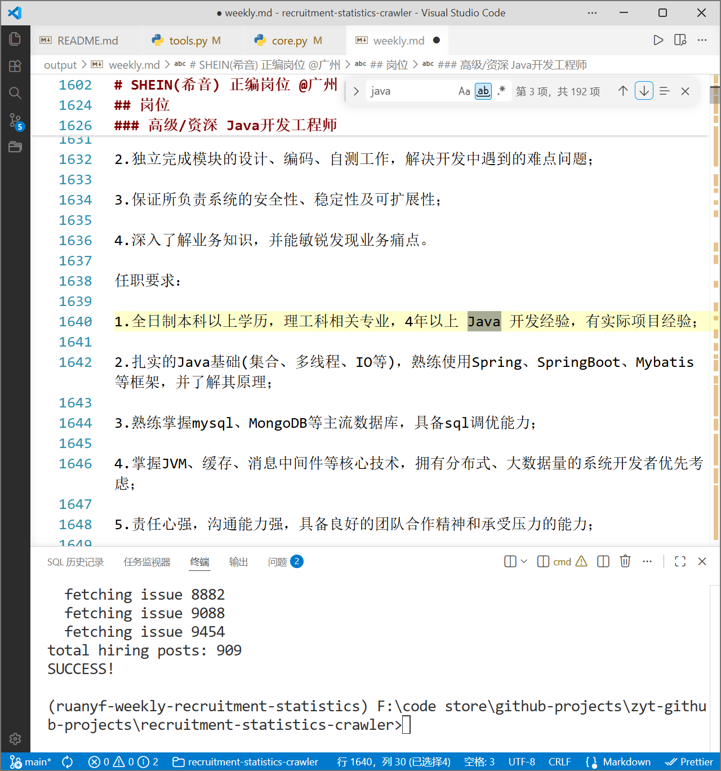Enable match case in the find widget
This screenshot has width=721, height=771.
464,91
